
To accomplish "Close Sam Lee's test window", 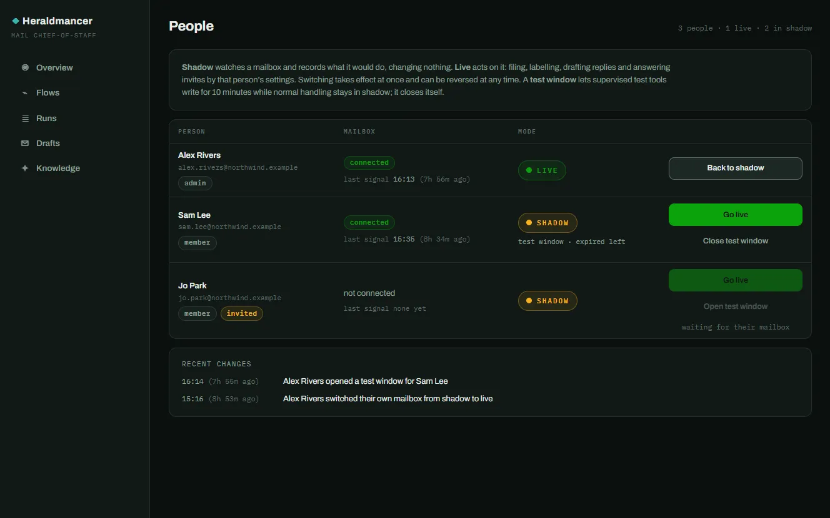I will click(x=735, y=241).
